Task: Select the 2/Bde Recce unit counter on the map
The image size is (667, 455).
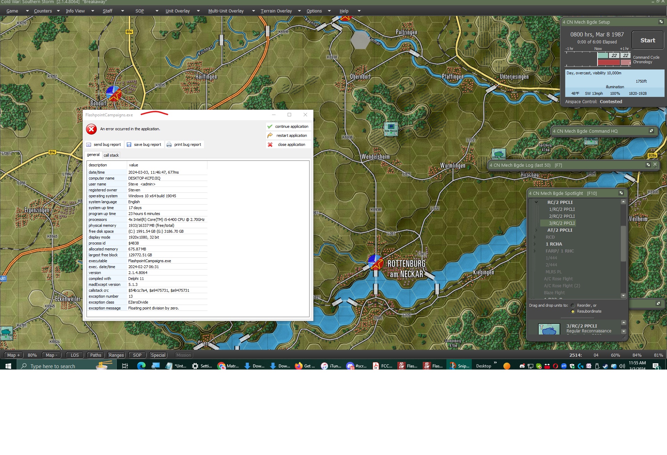Action: point(499,154)
